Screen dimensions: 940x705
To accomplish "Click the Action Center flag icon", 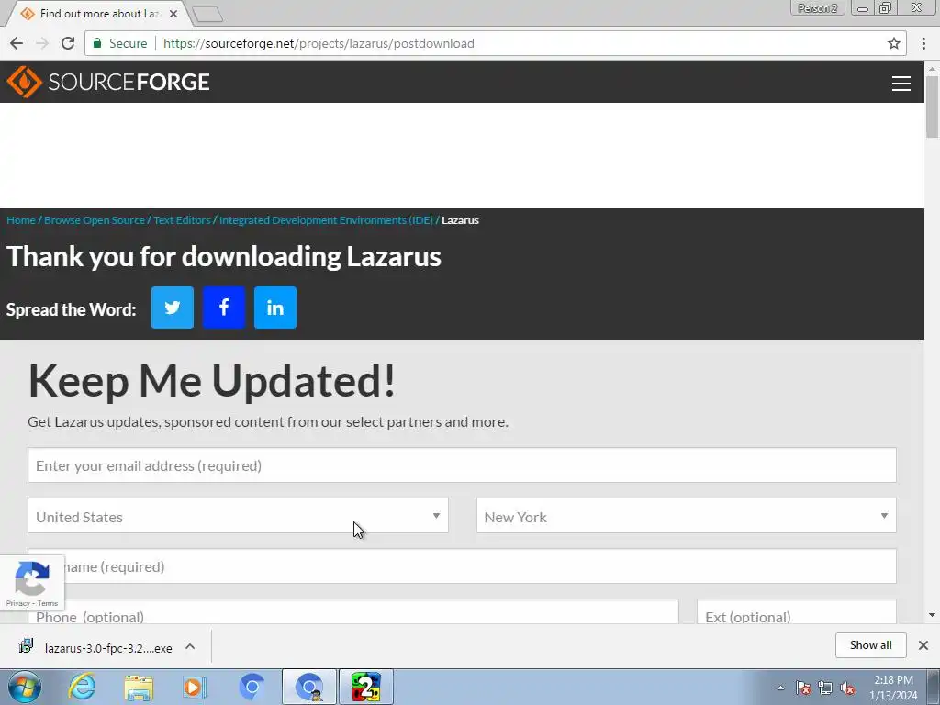I will (802, 688).
